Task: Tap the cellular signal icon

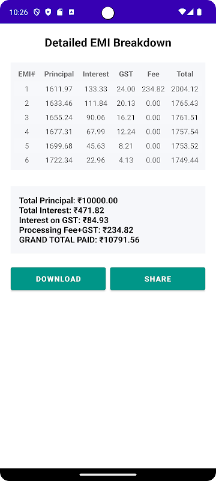Action: [x=190, y=12]
